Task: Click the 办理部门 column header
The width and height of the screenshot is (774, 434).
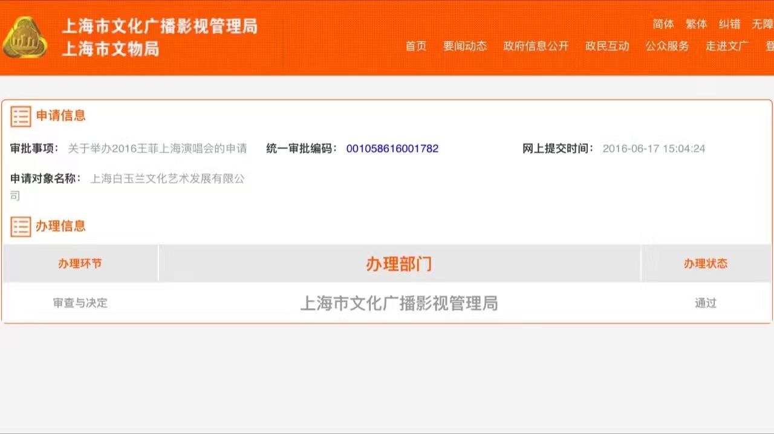Action: (x=399, y=264)
